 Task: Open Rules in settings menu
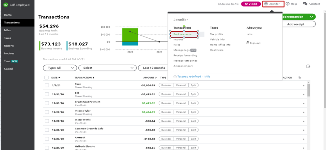tap(177, 45)
